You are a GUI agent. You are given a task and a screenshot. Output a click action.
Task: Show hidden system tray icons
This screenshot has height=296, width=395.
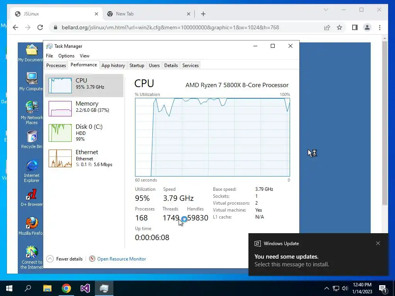click(x=326, y=288)
